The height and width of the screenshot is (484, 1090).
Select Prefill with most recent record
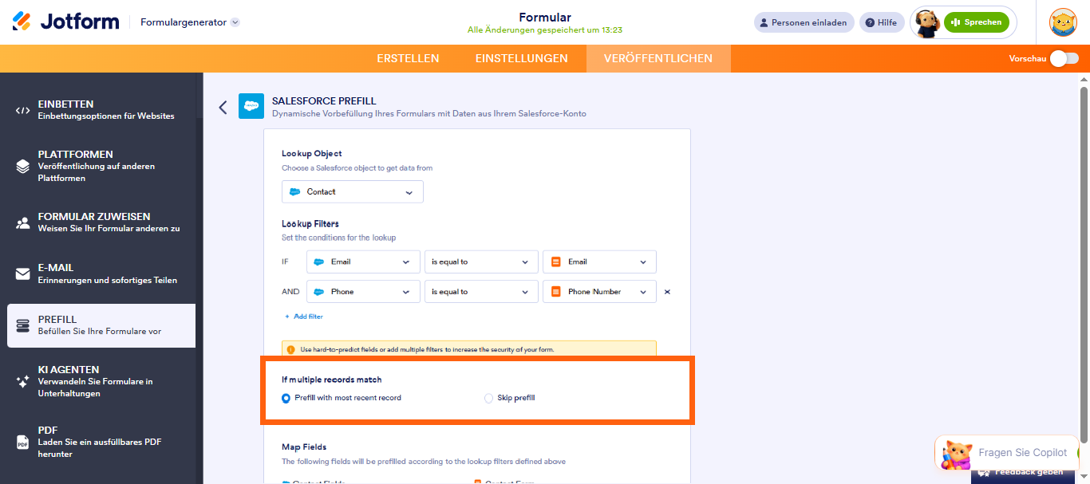[x=342, y=398]
